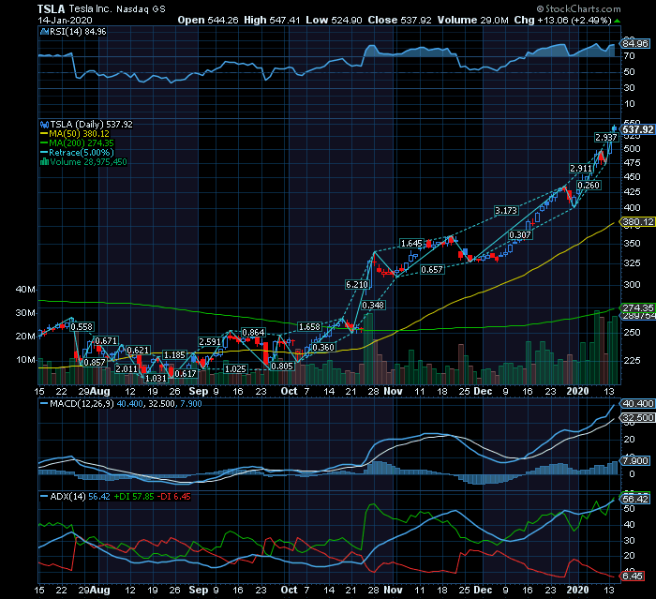Screen dimensions: 656x599
Task: Click the blue MACD(12,26,9) legend line marker
Action: pyautogui.click(x=44, y=404)
